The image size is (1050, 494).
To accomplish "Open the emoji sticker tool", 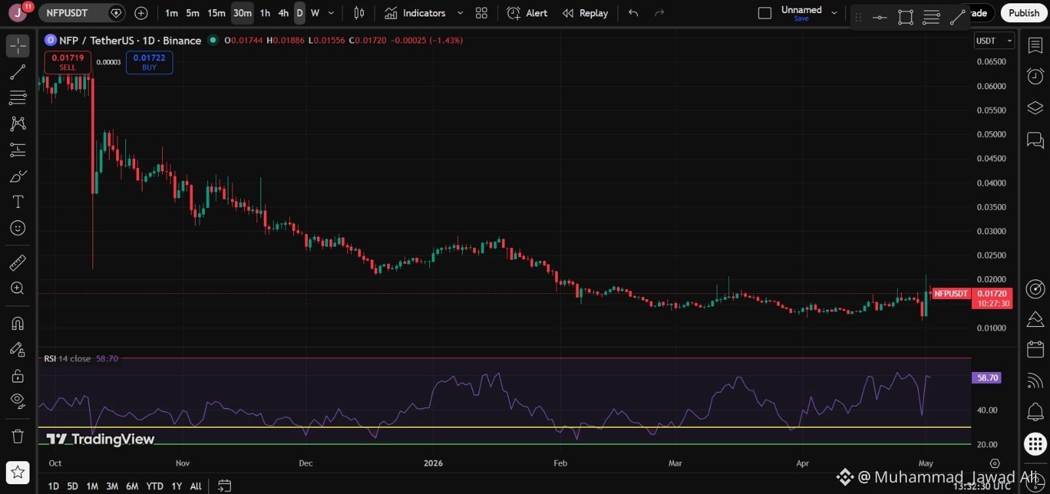I will 18,228.
